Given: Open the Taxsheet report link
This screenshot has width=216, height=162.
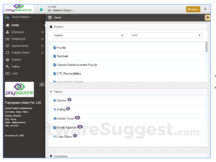Looking at the screenshot, I should pos(62,56).
